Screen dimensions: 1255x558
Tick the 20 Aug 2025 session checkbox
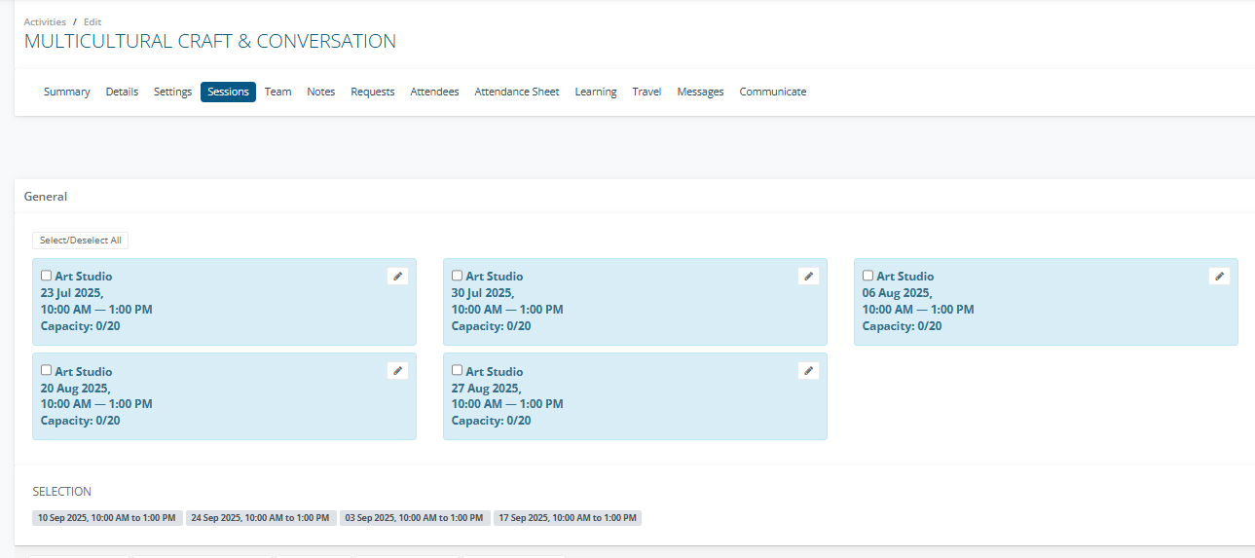point(46,370)
